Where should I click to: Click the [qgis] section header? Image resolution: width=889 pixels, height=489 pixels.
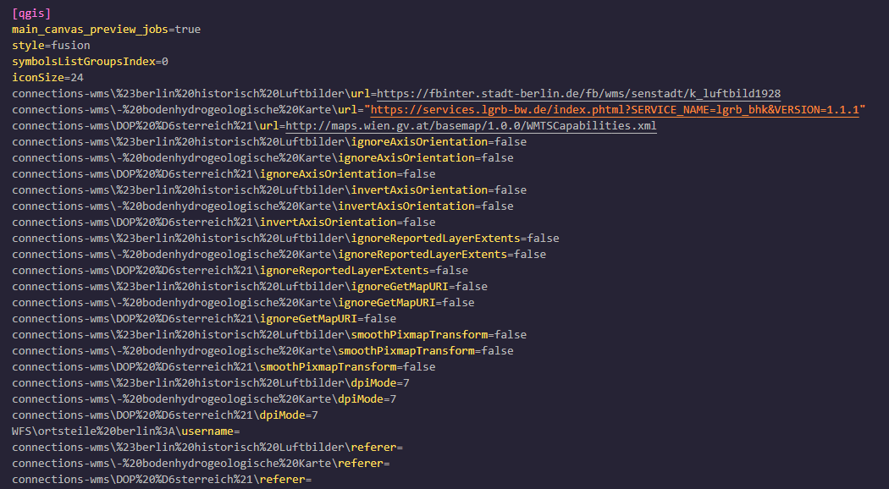(31, 14)
